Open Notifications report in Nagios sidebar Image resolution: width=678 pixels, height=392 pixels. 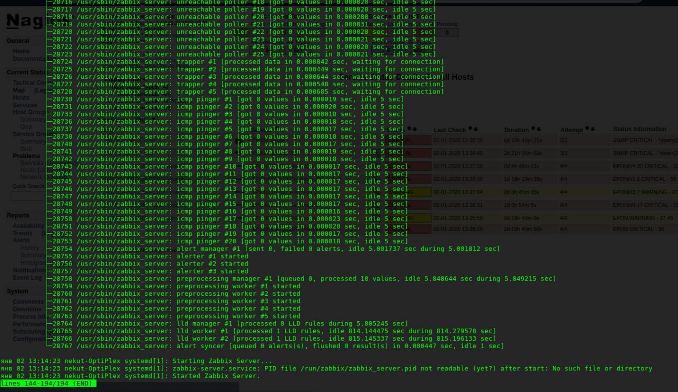[30, 270]
